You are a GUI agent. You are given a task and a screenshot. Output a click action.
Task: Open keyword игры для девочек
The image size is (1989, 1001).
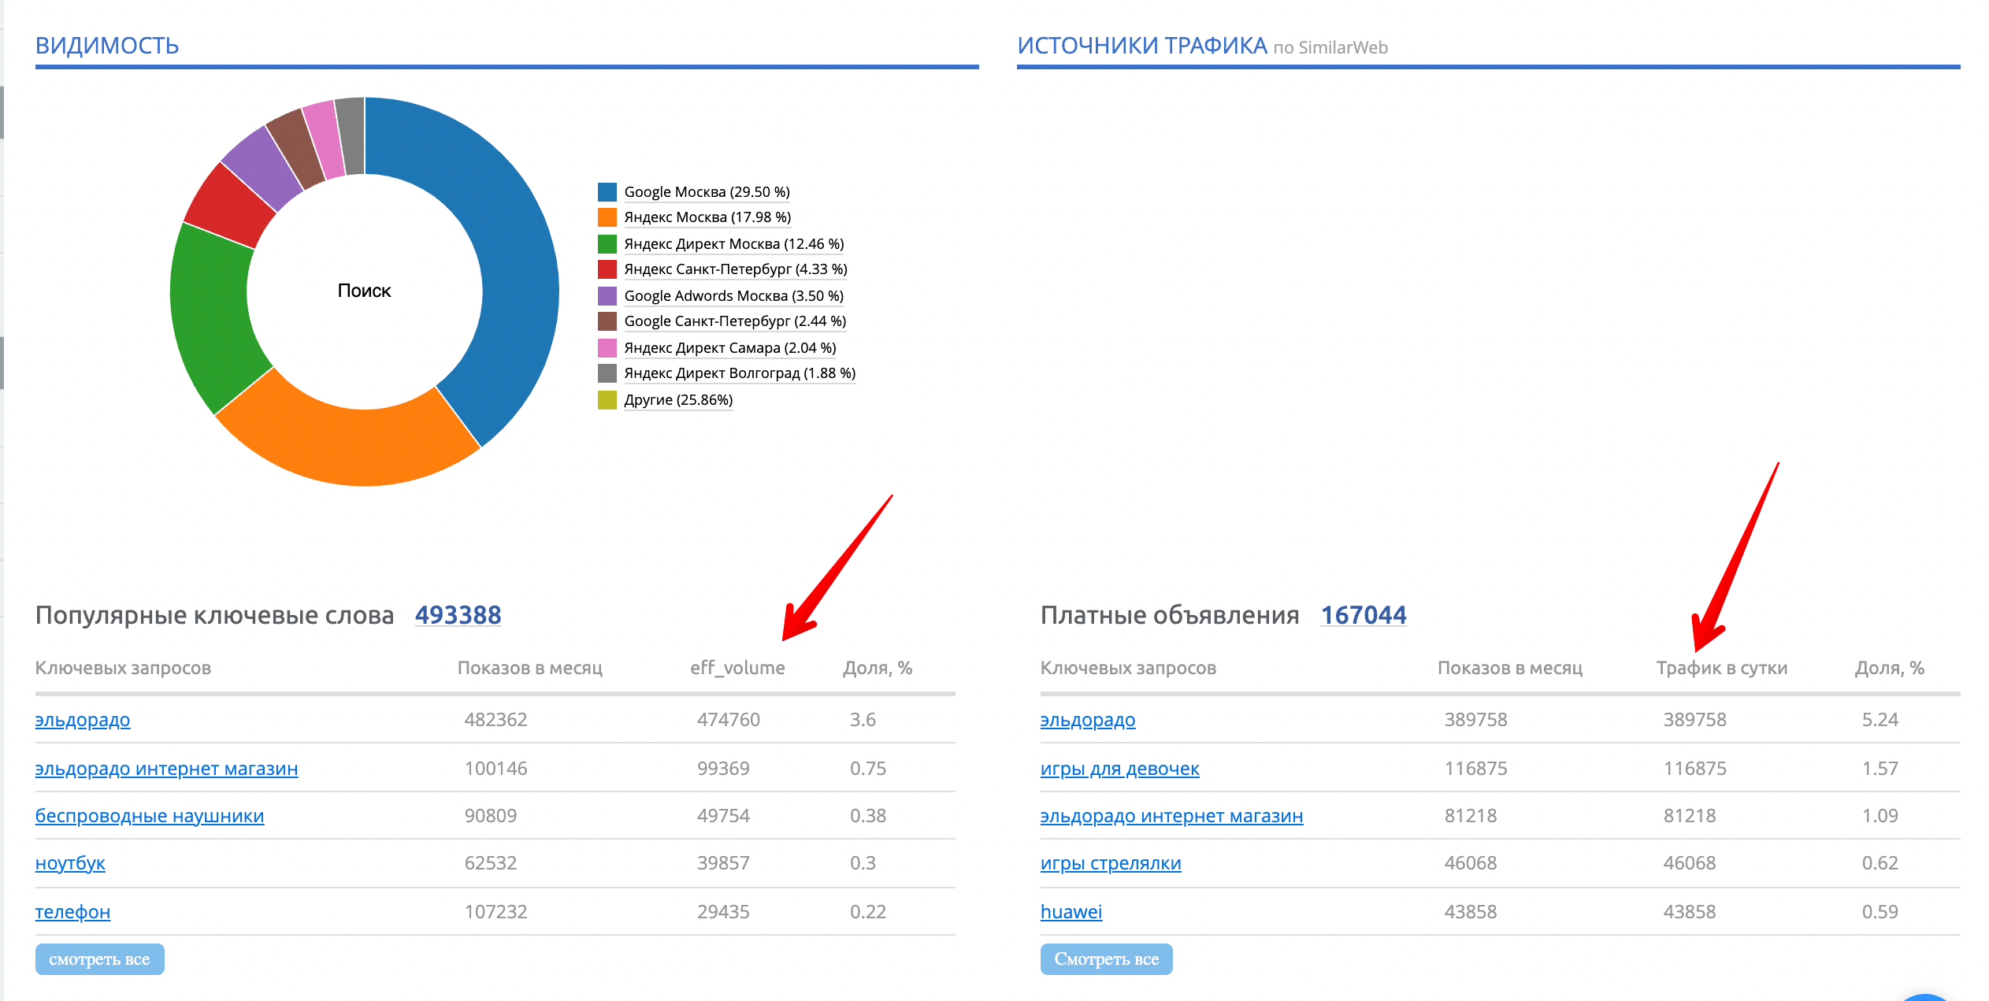click(x=1119, y=768)
